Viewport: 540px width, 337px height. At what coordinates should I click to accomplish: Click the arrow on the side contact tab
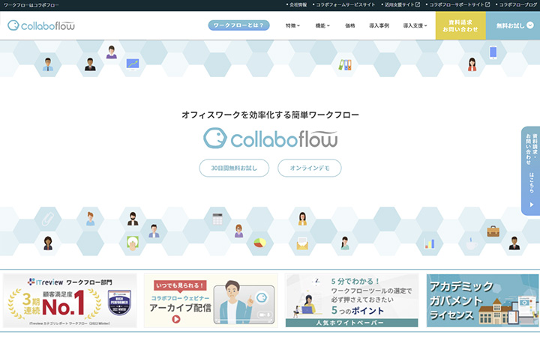coord(532,204)
